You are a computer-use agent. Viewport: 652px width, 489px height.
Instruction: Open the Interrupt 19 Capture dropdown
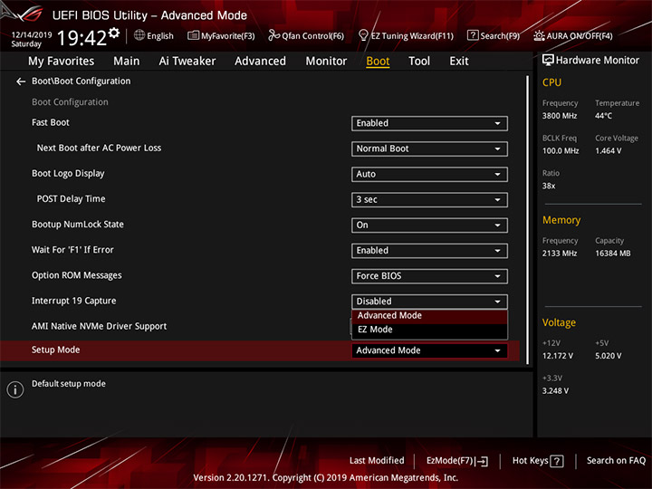(x=429, y=302)
